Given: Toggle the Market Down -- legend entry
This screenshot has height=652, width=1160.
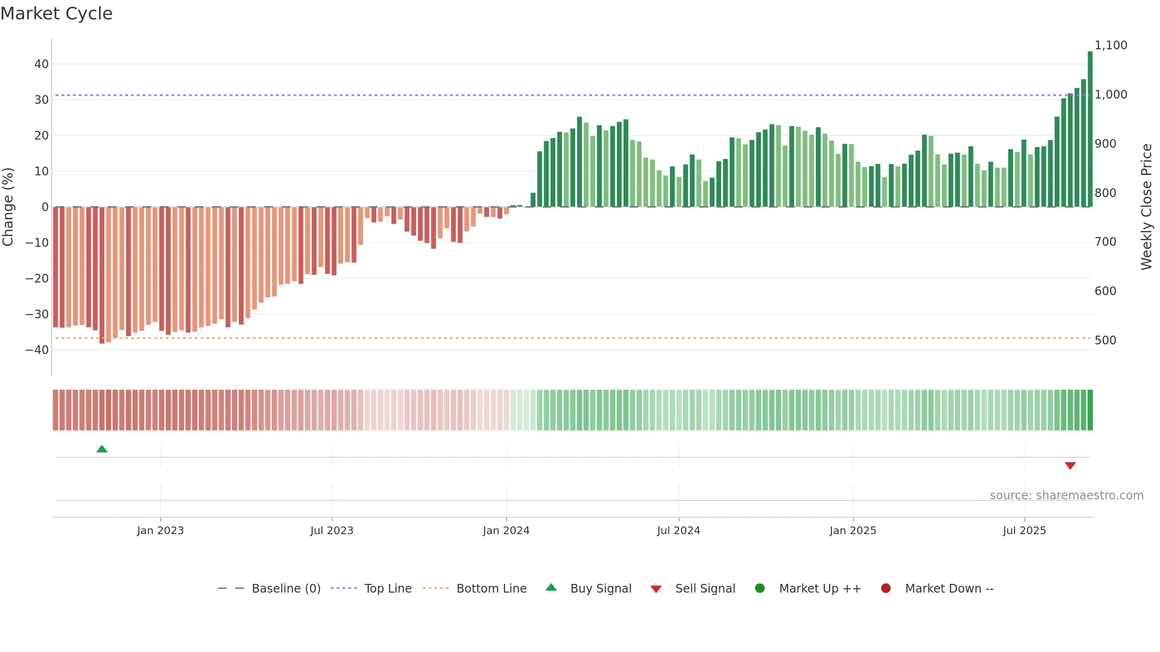Looking at the screenshot, I should pos(937,588).
